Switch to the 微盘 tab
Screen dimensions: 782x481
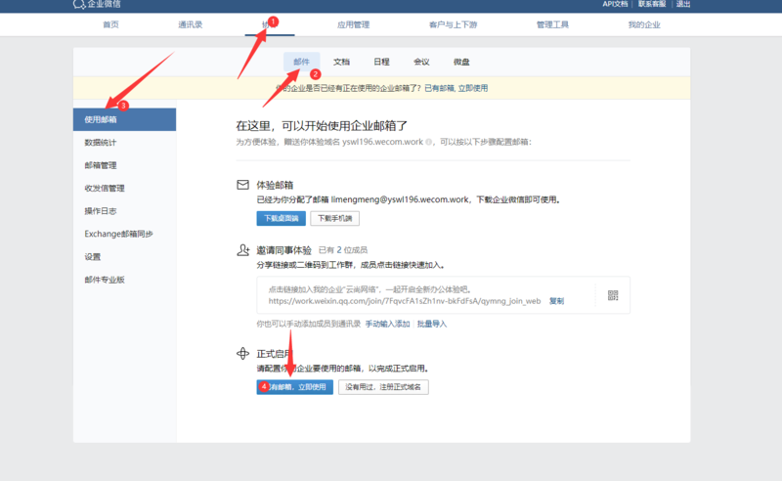(461, 62)
